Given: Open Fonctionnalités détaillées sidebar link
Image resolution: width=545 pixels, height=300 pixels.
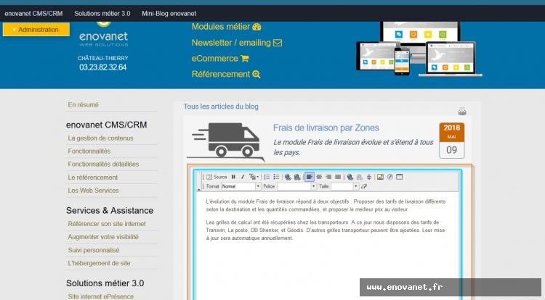Looking at the screenshot, I should tap(103, 164).
